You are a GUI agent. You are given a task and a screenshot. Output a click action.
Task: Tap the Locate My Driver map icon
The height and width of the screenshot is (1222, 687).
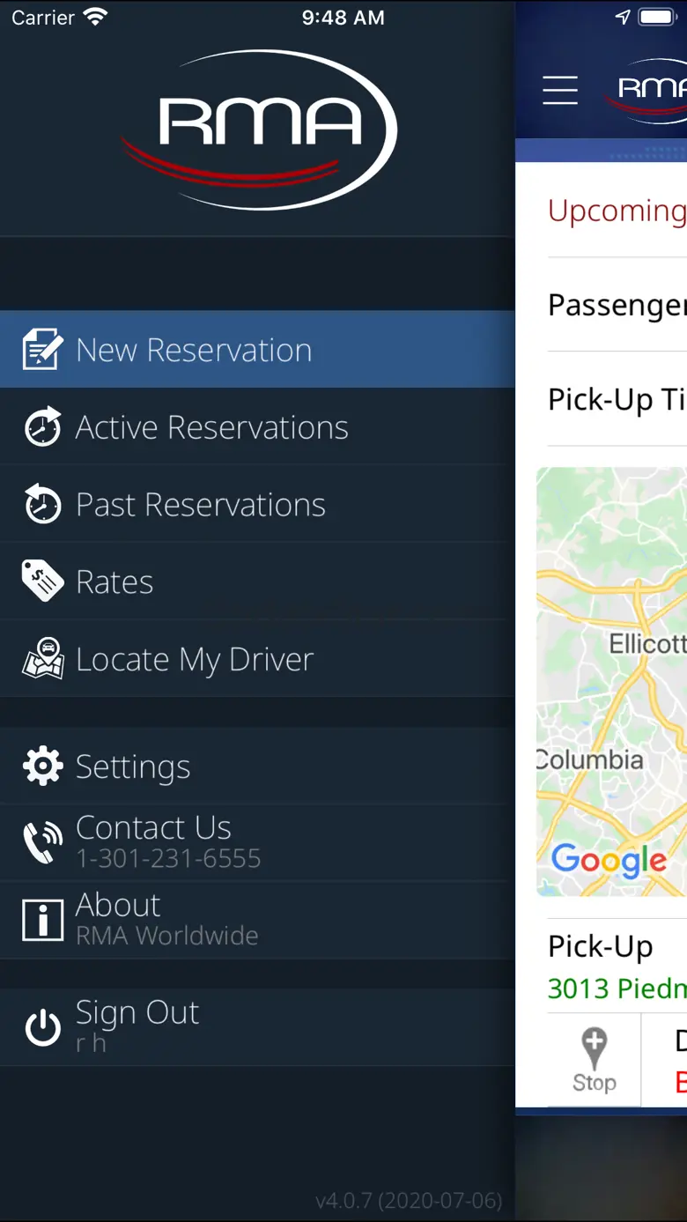tap(42, 659)
